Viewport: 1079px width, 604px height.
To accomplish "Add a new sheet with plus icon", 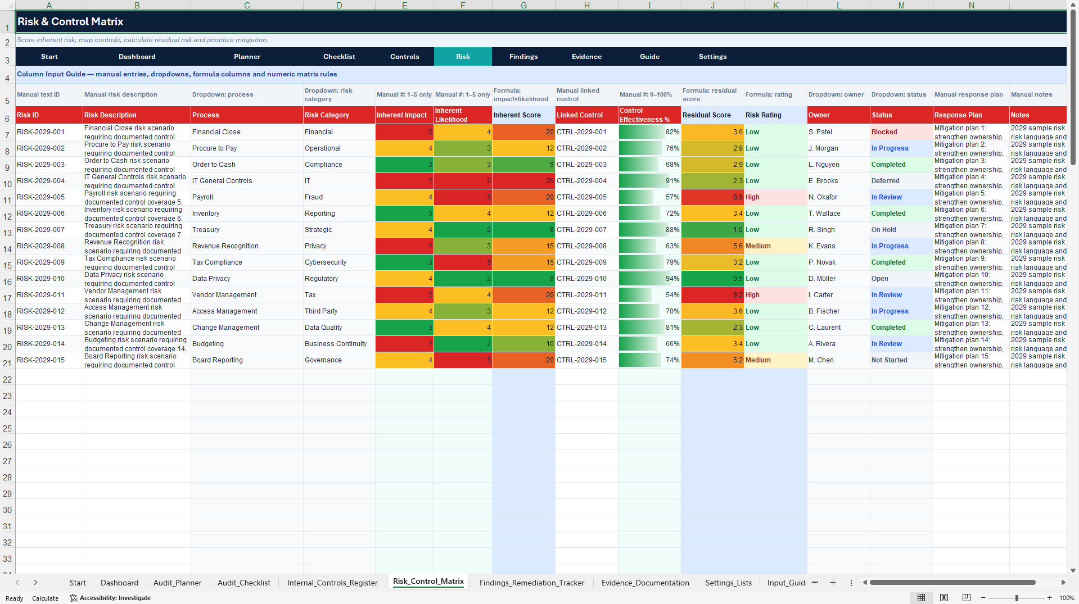I will [x=833, y=583].
